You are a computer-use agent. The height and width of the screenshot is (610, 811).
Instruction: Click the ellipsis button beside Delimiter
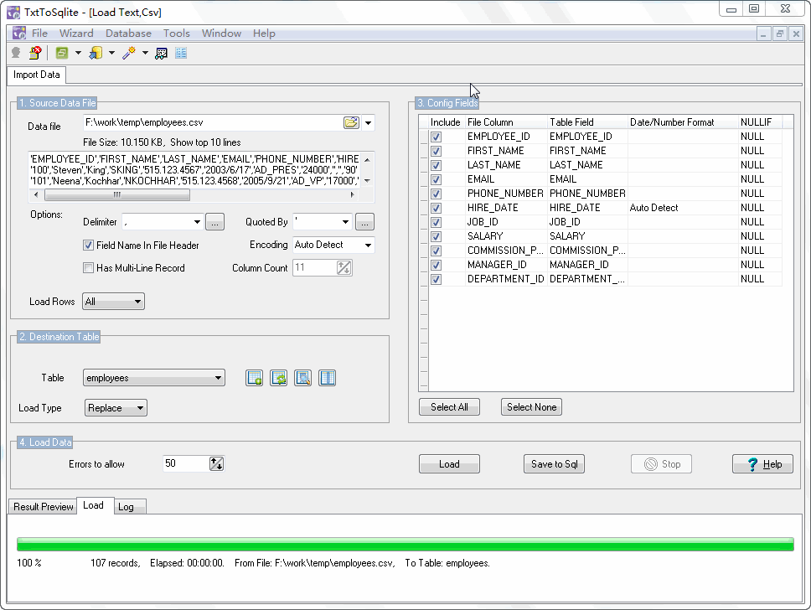[x=214, y=222]
